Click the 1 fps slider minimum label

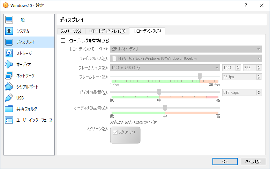[114, 85]
